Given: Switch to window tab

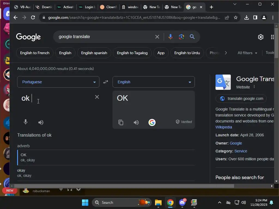Looking at the screenshot, I should pyautogui.click(x=130, y=7).
